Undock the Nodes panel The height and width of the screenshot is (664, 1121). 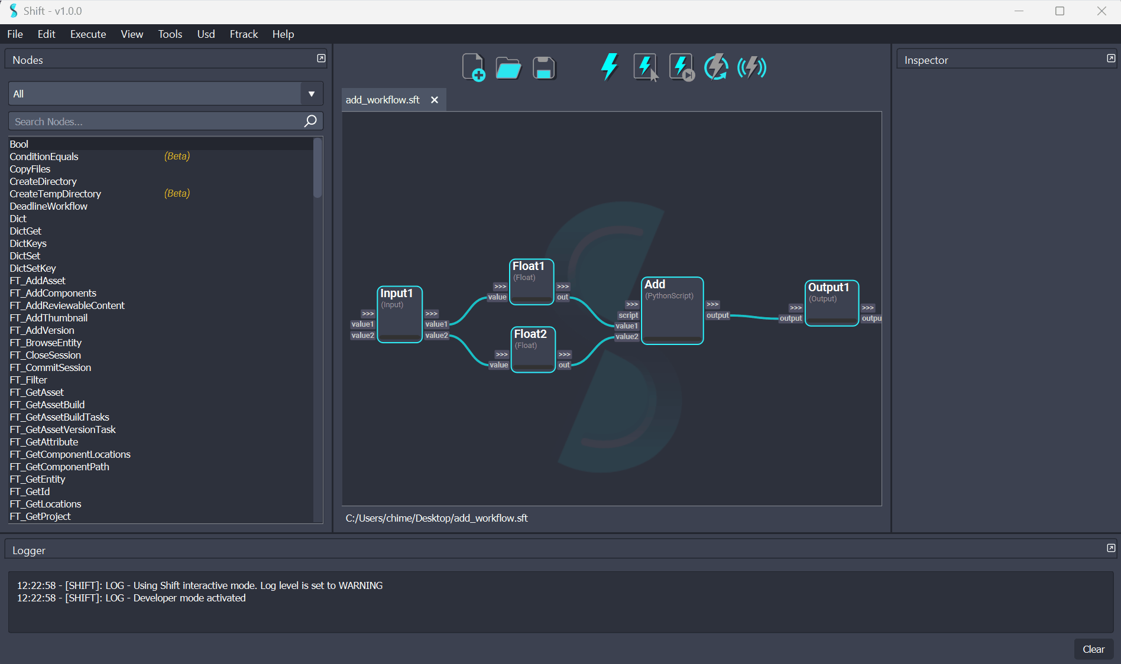[x=321, y=58]
